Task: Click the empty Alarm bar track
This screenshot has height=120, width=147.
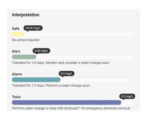Action: (x=97, y=80)
